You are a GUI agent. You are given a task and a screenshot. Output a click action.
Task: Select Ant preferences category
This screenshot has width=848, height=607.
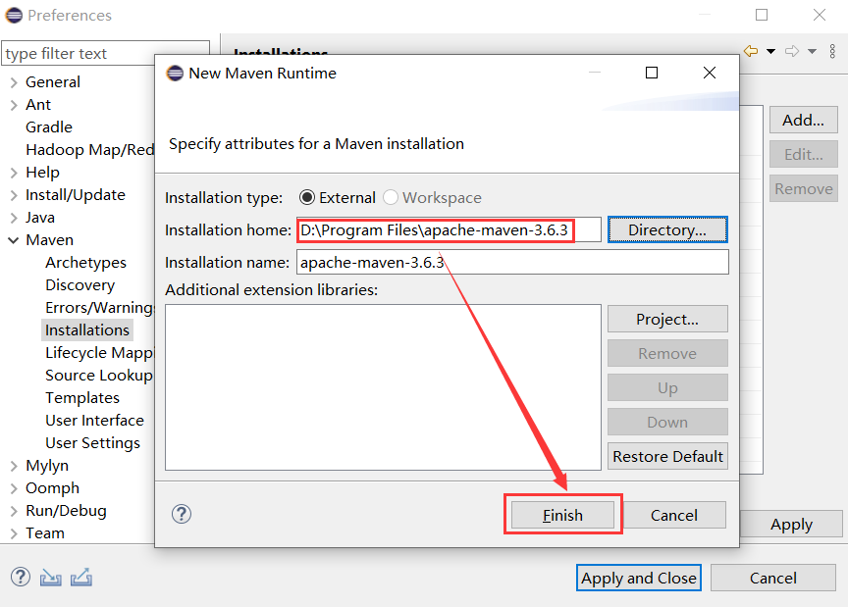(38, 105)
